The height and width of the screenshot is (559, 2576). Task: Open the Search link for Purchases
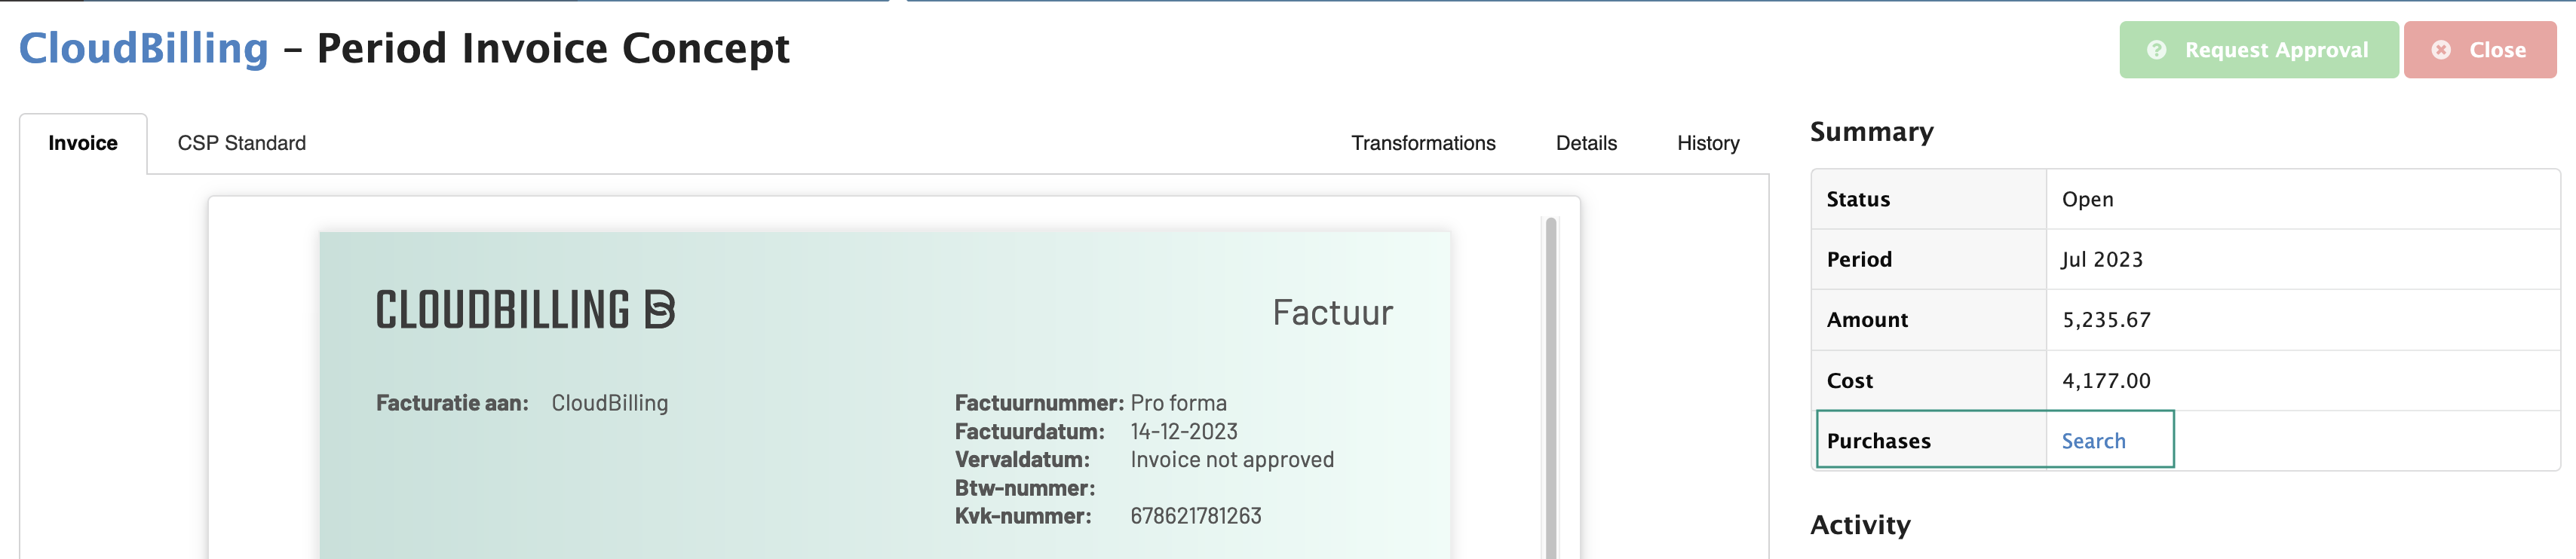coord(2093,439)
